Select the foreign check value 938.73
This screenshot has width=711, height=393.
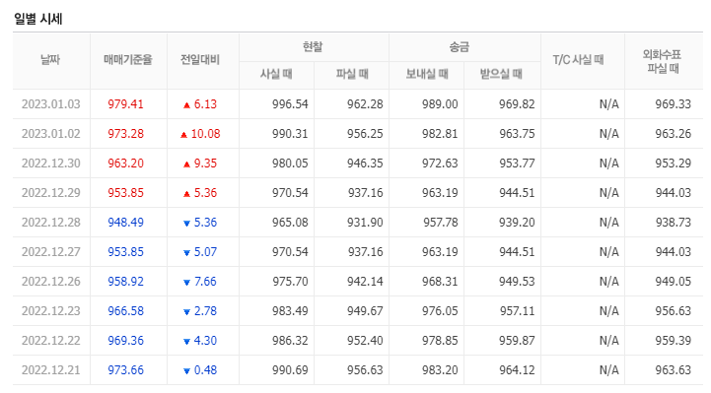click(x=673, y=223)
